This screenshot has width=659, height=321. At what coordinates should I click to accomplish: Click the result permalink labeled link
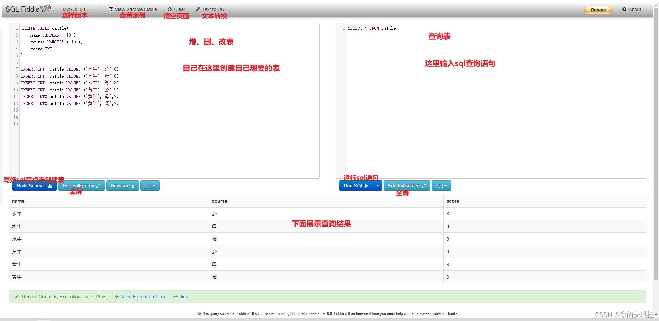(184, 297)
